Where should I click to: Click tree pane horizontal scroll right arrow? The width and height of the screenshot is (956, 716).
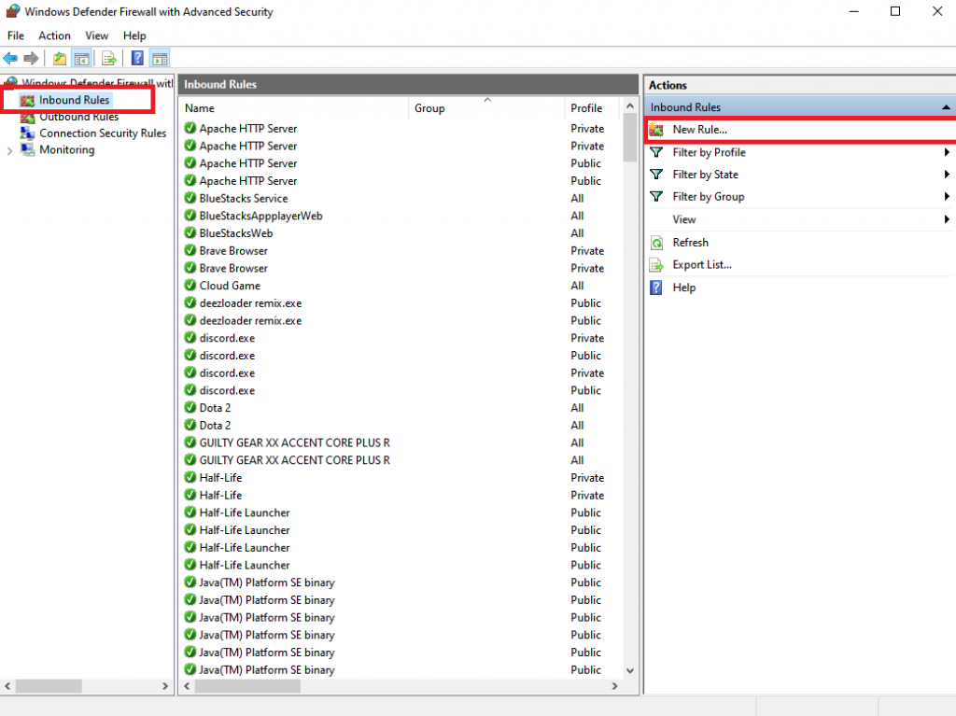coord(164,686)
